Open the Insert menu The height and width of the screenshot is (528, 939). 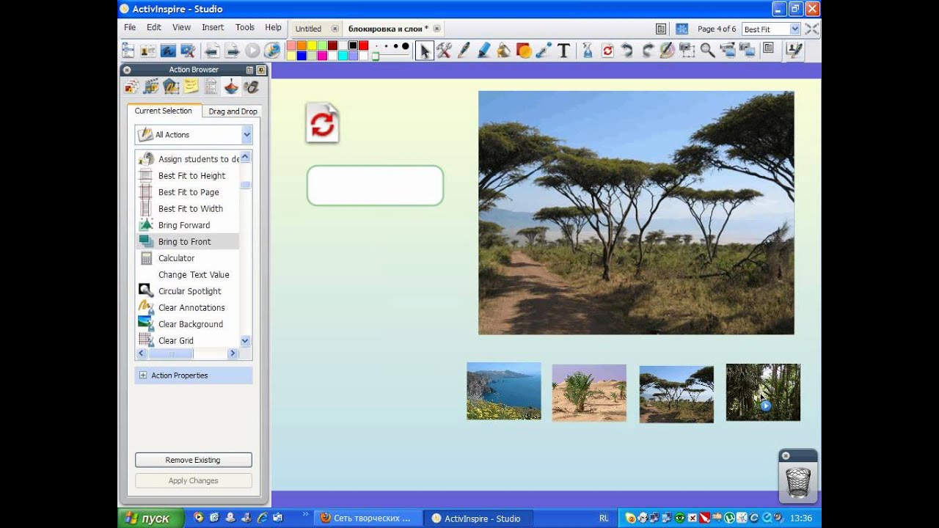coord(213,27)
